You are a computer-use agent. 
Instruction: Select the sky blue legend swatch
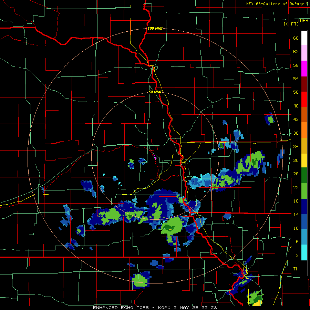pyautogui.click(x=304, y=237)
